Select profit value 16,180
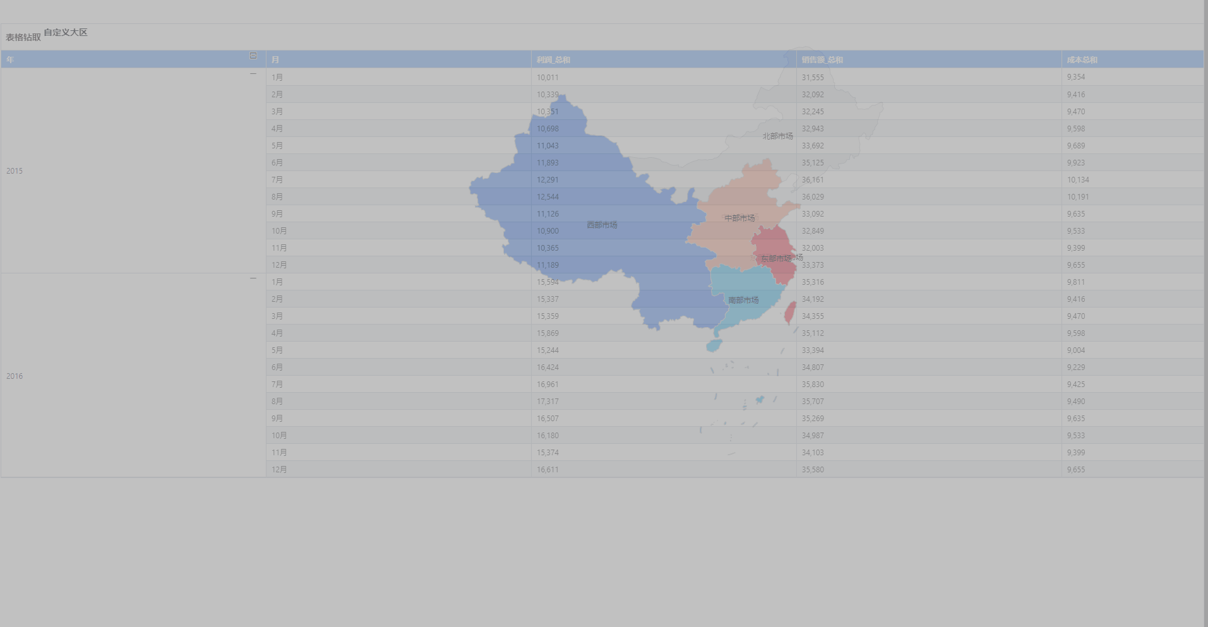 tap(547, 436)
